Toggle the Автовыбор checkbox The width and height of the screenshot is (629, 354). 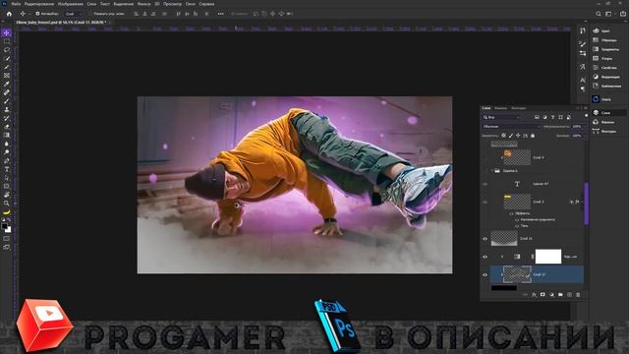pos(37,14)
